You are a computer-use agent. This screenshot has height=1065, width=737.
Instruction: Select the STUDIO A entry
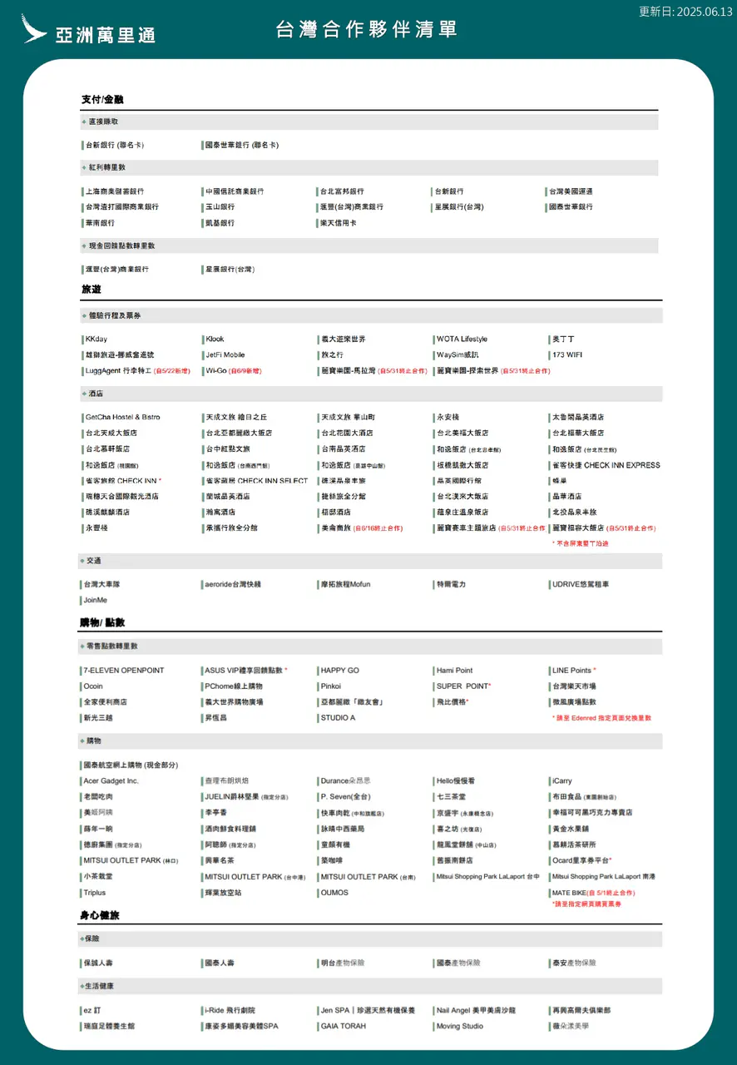coord(339,718)
